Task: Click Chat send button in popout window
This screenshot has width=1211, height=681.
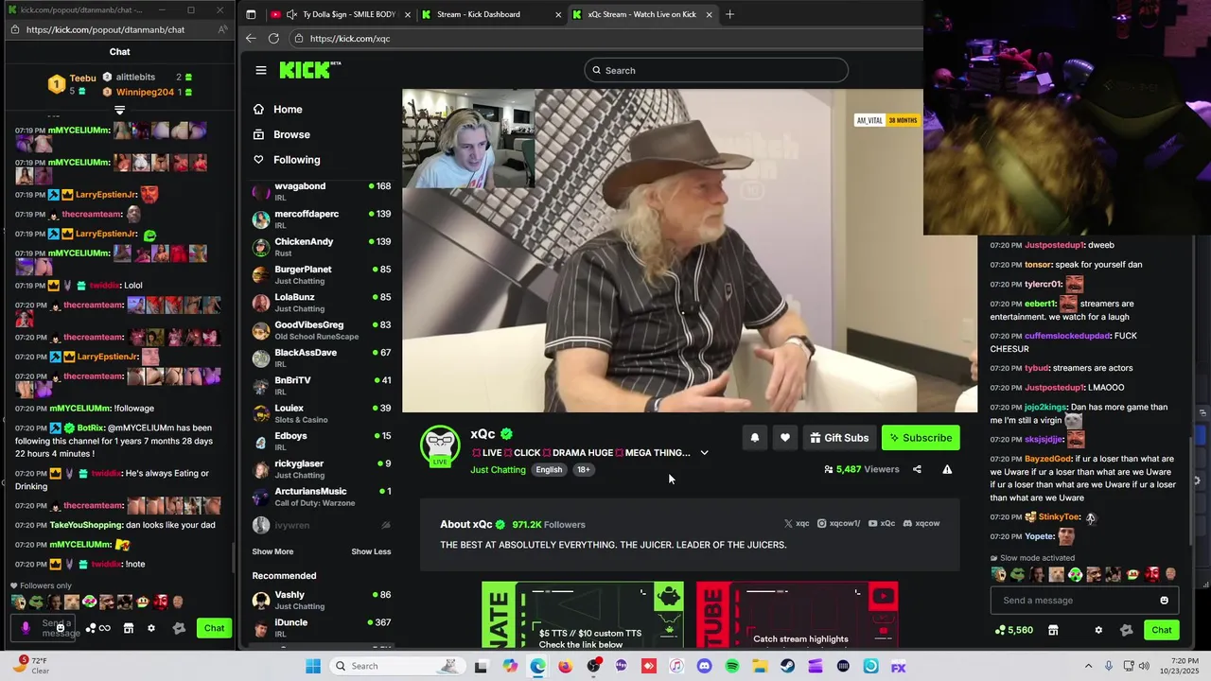Action: pos(214,628)
